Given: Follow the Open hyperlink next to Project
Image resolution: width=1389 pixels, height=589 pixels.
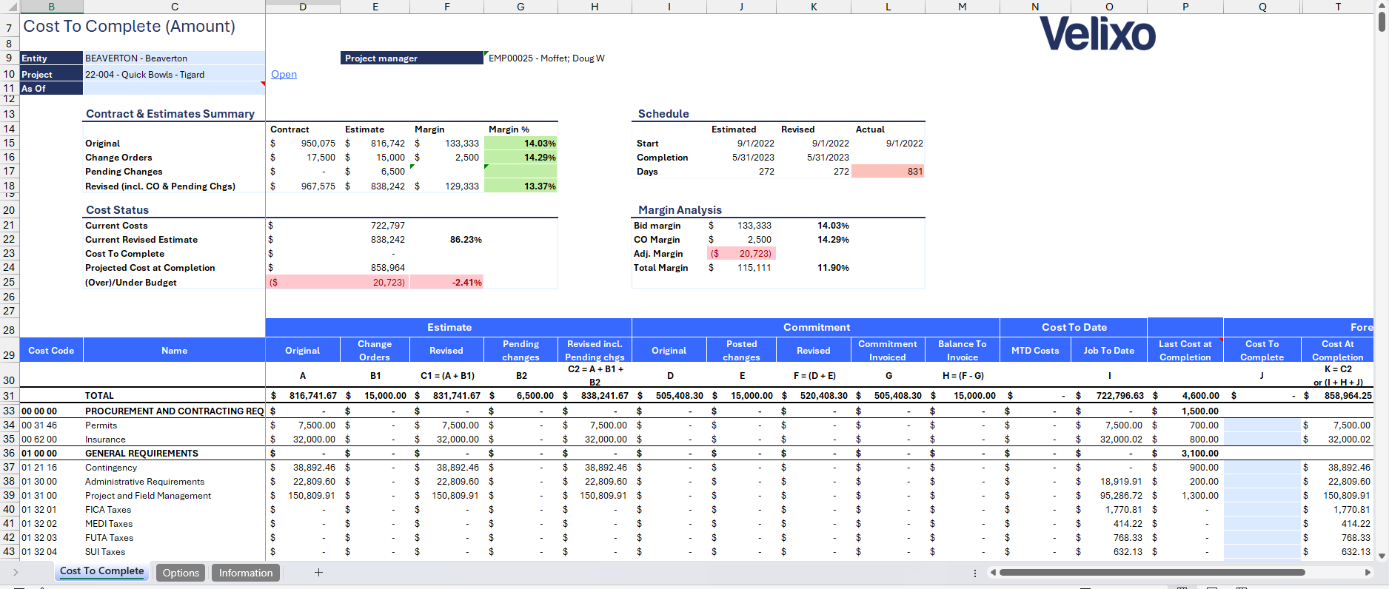Looking at the screenshot, I should (284, 74).
